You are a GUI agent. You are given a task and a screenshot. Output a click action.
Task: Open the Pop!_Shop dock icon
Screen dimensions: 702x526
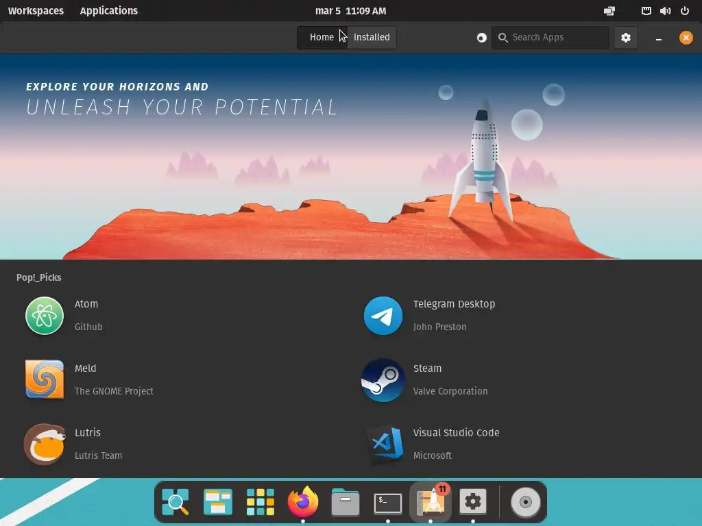click(431, 501)
